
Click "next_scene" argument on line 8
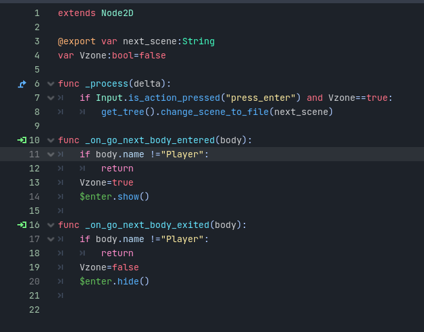pyautogui.click(x=301, y=112)
